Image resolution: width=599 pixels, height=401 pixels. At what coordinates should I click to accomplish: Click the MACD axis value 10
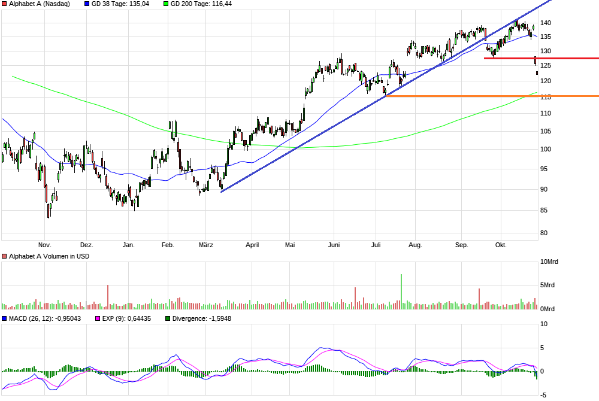coord(544,324)
